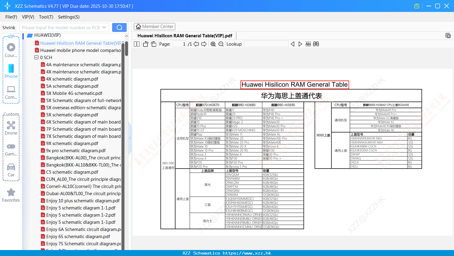Open Enjoy 5 schematic diagram 1-2.pdf
The height and width of the screenshot is (256, 454).
click(x=78, y=215)
